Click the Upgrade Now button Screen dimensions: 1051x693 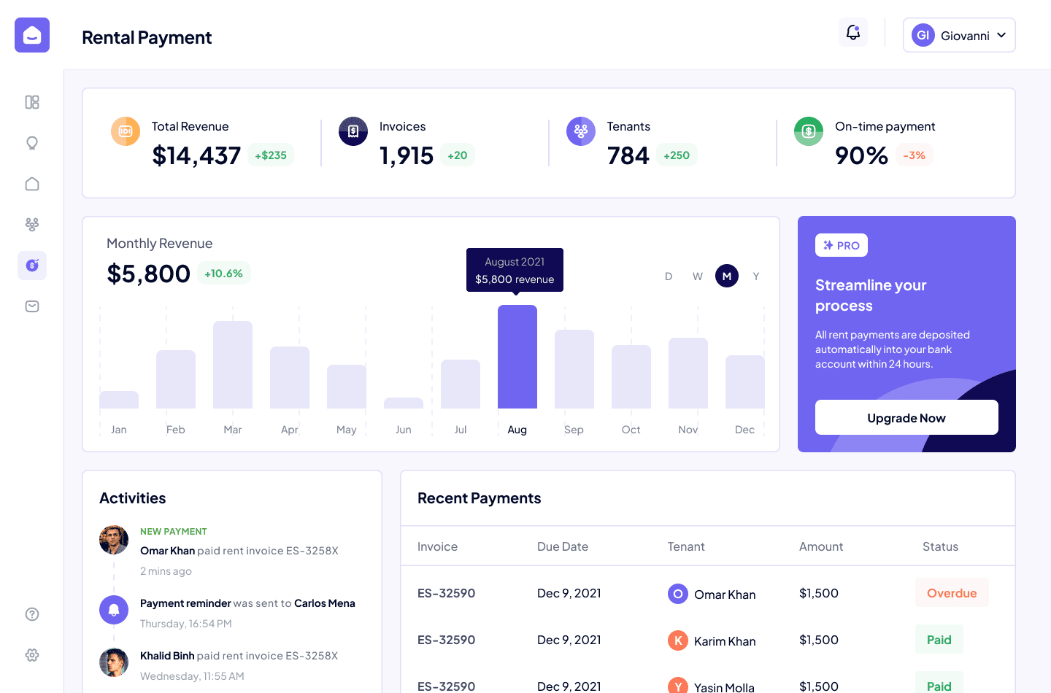pyautogui.click(x=906, y=417)
